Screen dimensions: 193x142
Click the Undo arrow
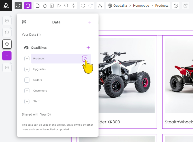pos(83,6)
